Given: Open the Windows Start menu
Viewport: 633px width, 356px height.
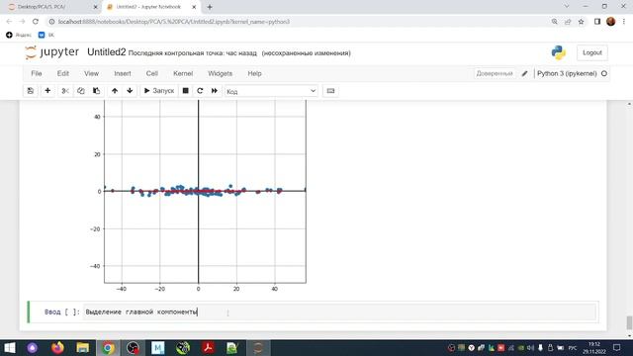Looking at the screenshot, I should 9,347.
